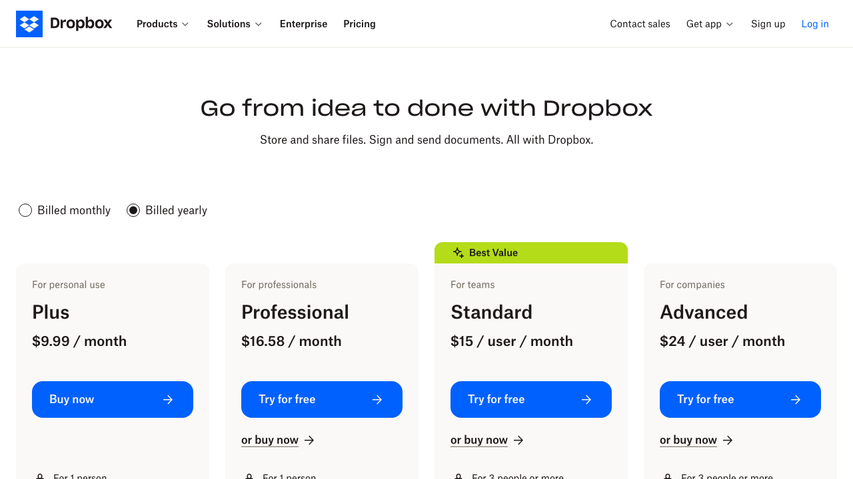This screenshot has width=853, height=479.
Task: Open the Get app dropdown
Action: [709, 24]
